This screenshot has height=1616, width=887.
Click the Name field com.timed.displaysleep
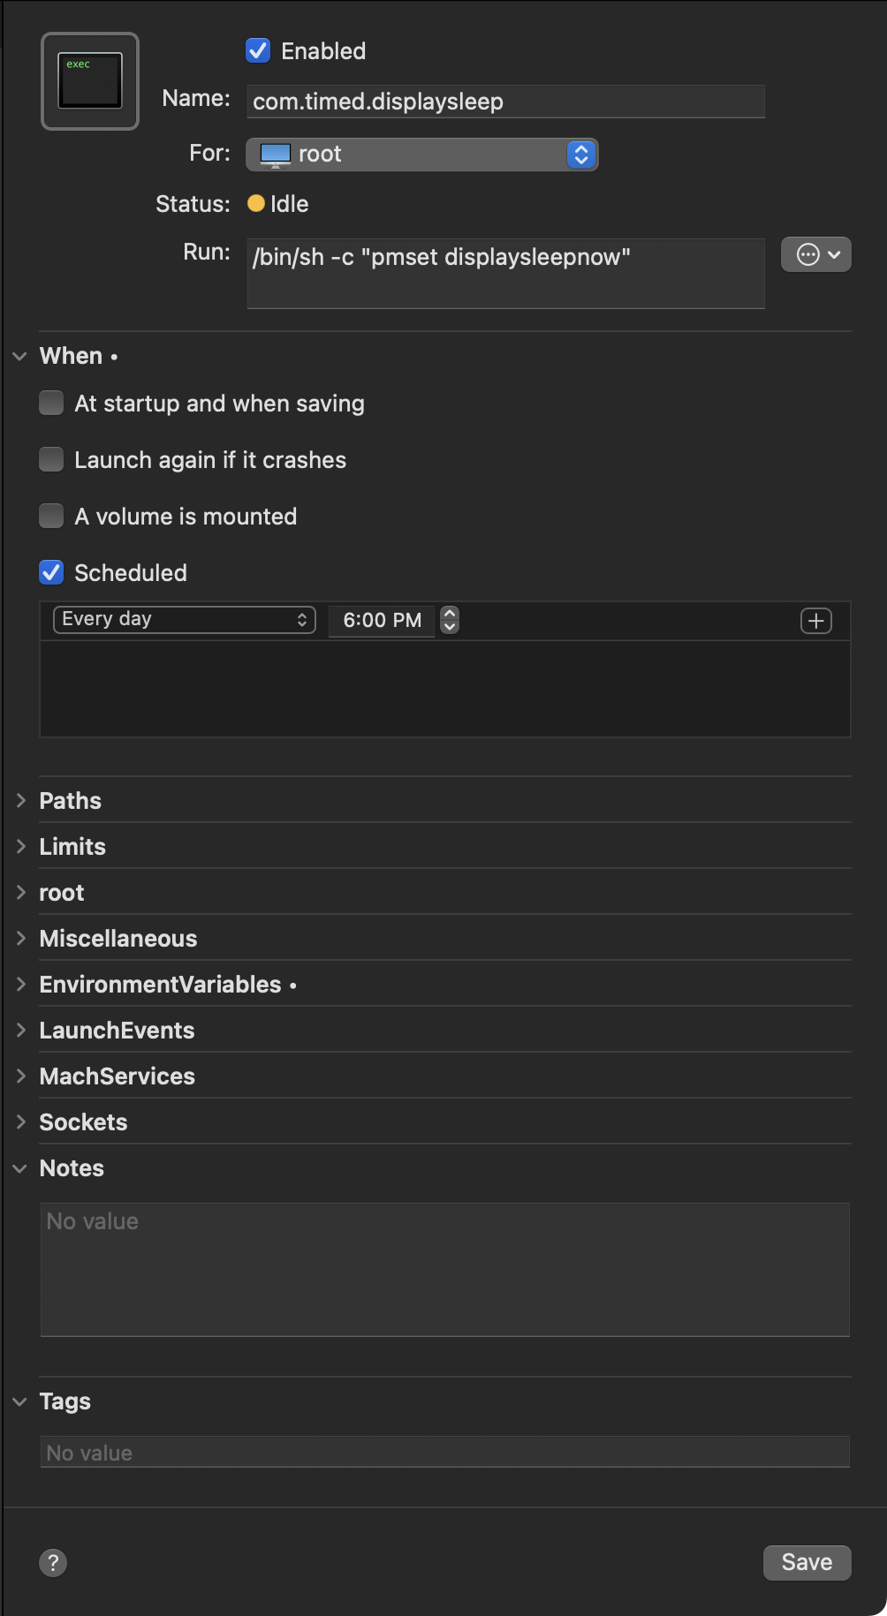pos(505,102)
